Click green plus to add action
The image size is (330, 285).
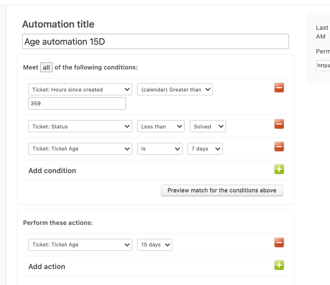(x=279, y=265)
